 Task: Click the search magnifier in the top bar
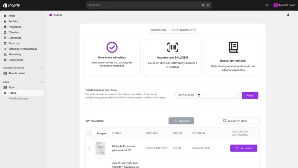click(90, 5)
